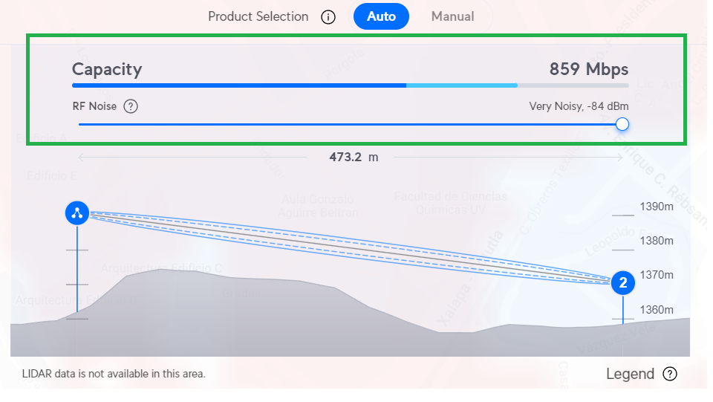Image resolution: width=713 pixels, height=402 pixels.
Task: Switch to Manual product selection
Action: tap(452, 16)
